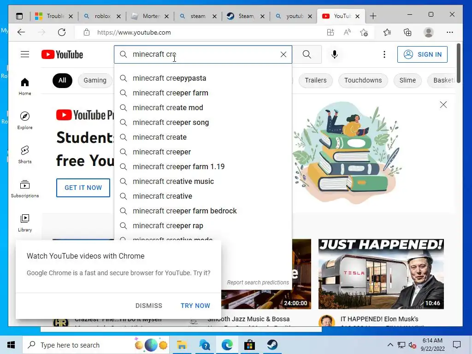
Task: Choose suggestion minecraft creative music
Action: tap(203, 182)
